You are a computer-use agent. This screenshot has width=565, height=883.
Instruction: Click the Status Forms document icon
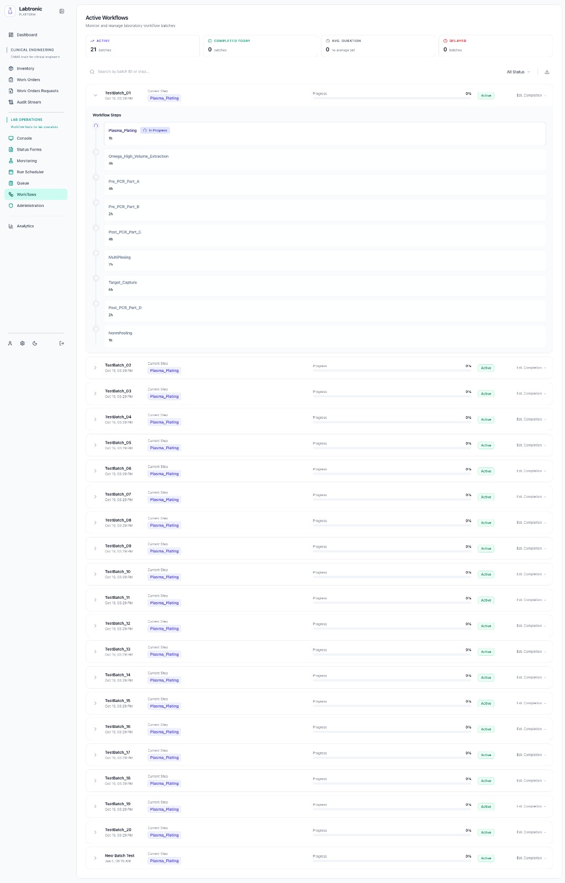pyautogui.click(x=11, y=150)
